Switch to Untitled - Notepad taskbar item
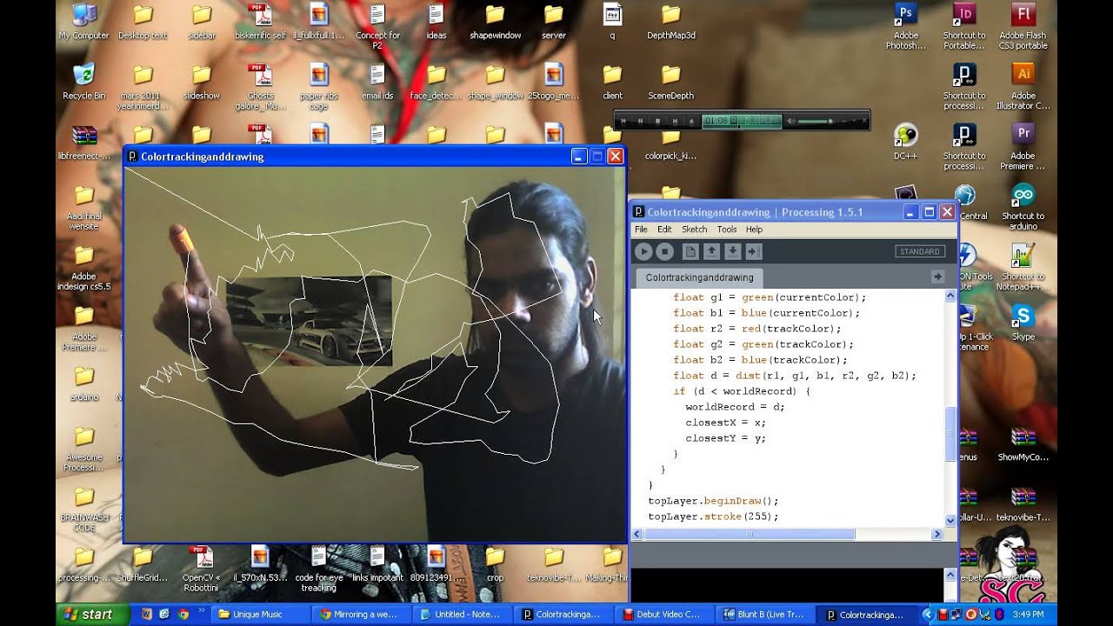Viewport: 1113px width, 626px height. click(462, 614)
